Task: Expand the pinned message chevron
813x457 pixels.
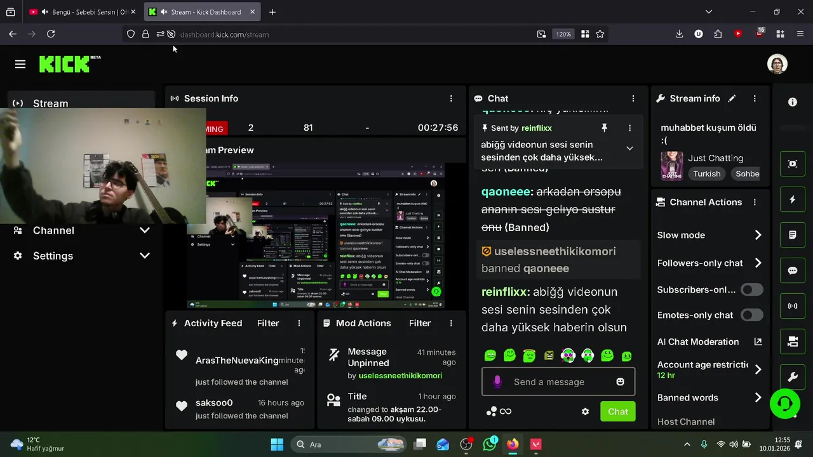Action: pyautogui.click(x=629, y=148)
